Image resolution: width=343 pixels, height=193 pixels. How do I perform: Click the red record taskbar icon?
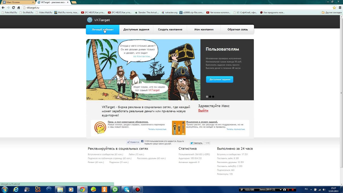tap(138, 190)
